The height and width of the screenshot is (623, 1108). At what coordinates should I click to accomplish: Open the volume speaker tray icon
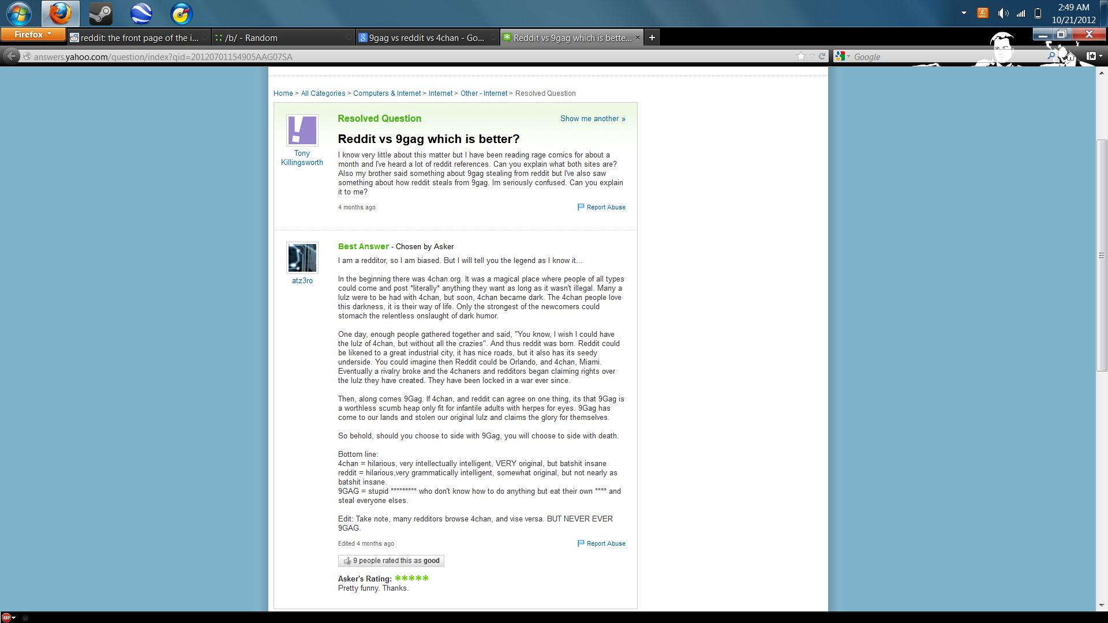tap(1003, 13)
